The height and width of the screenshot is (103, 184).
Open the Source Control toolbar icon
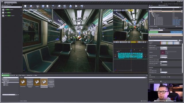[31, 7]
